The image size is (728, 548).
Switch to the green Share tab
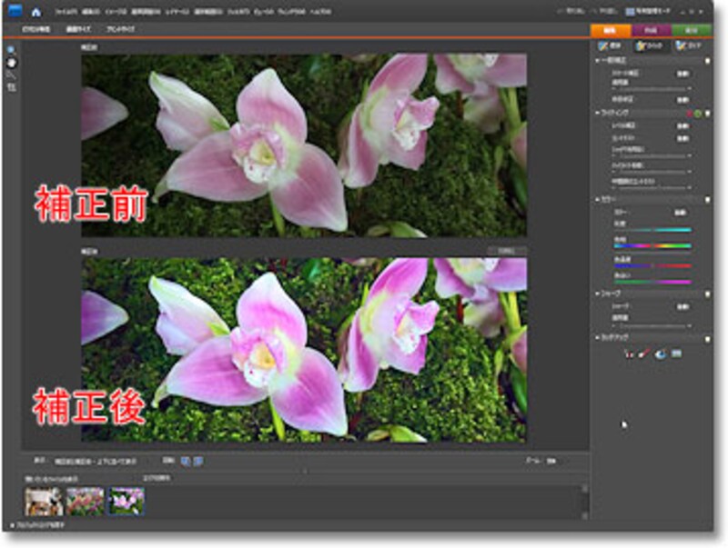coord(693,29)
